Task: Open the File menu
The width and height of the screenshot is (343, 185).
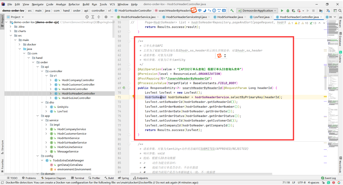Action: point(10,4)
